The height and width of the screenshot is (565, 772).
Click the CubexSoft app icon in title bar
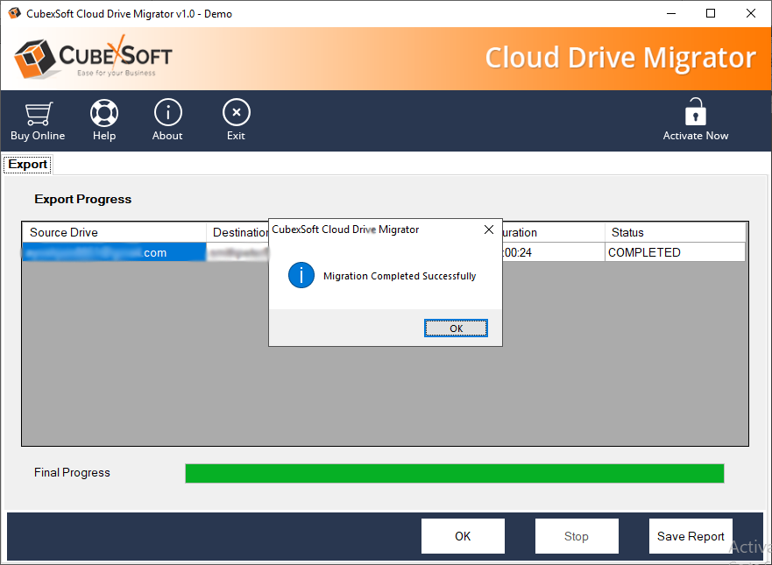(x=14, y=13)
